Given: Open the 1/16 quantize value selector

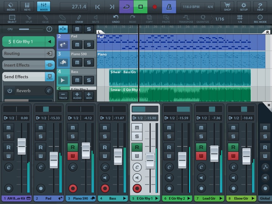Looking at the screenshot, I should click(220, 19).
